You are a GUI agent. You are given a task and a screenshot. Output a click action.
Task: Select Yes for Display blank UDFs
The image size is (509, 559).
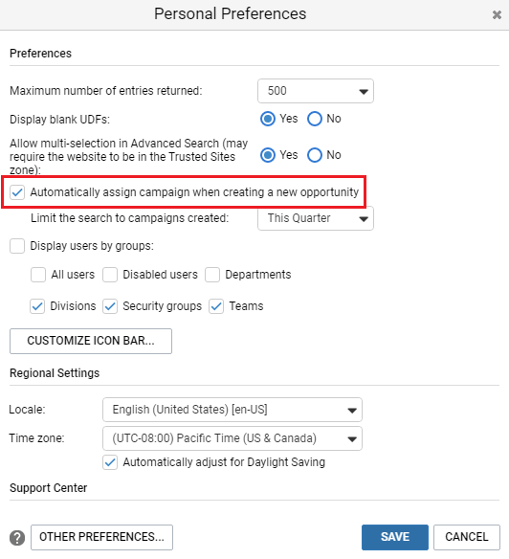click(x=268, y=119)
